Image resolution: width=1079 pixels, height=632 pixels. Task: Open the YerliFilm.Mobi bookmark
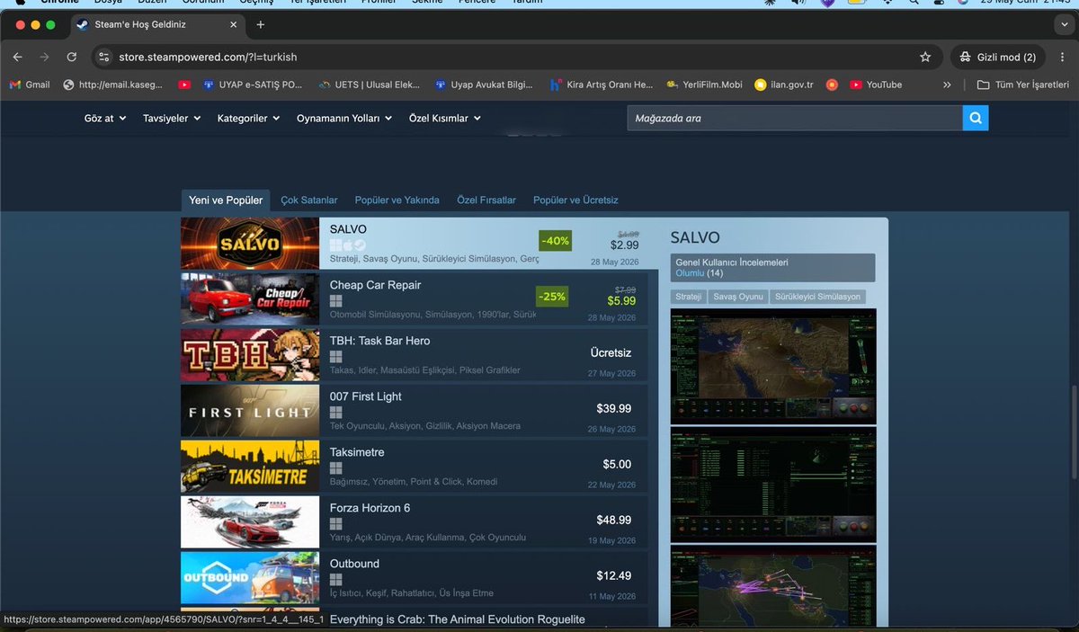pyautogui.click(x=704, y=85)
